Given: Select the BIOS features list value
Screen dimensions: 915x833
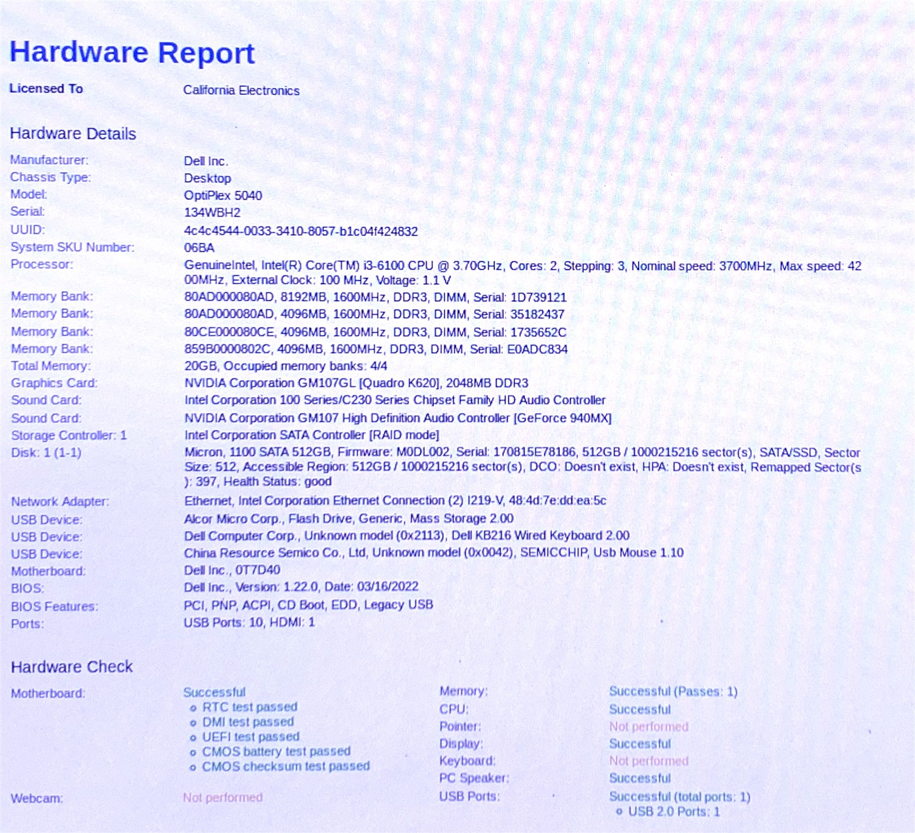Looking at the screenshot, I should pyautogui.click(x=308, y=605).
